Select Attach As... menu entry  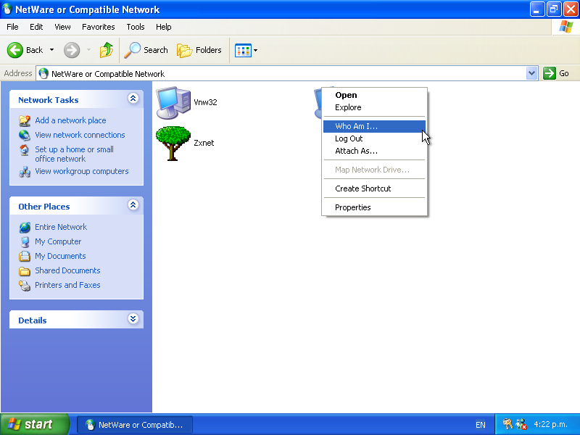click(x=374, y=151)
